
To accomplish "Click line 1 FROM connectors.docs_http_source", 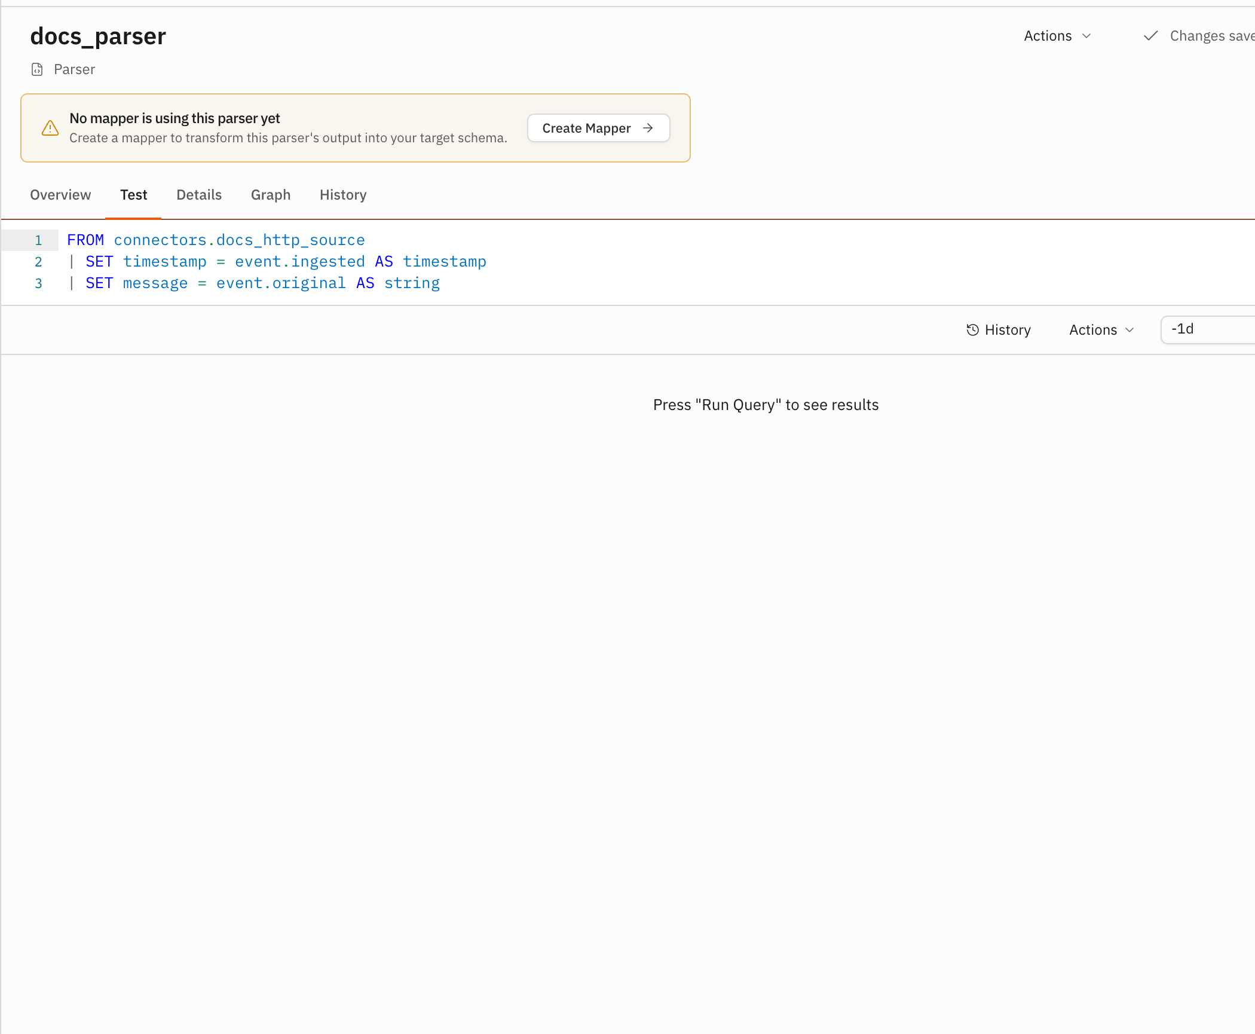I will (216, 240).
